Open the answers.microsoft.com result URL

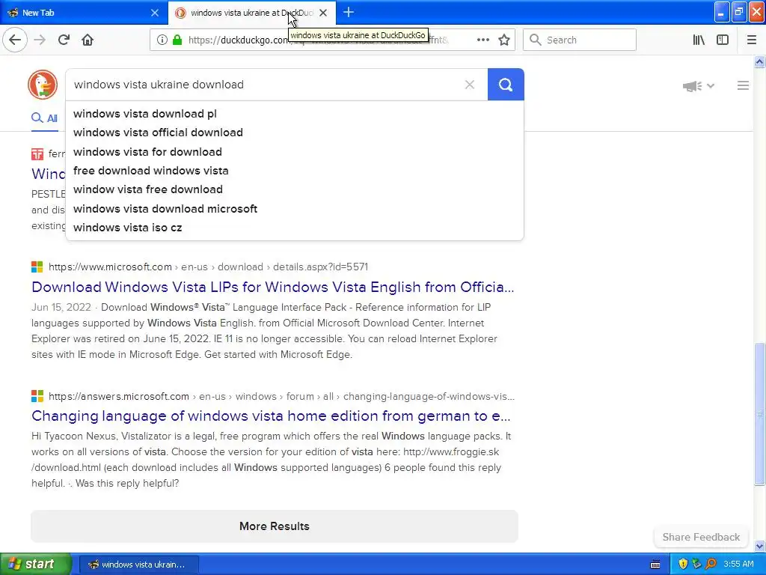point(281,397)
